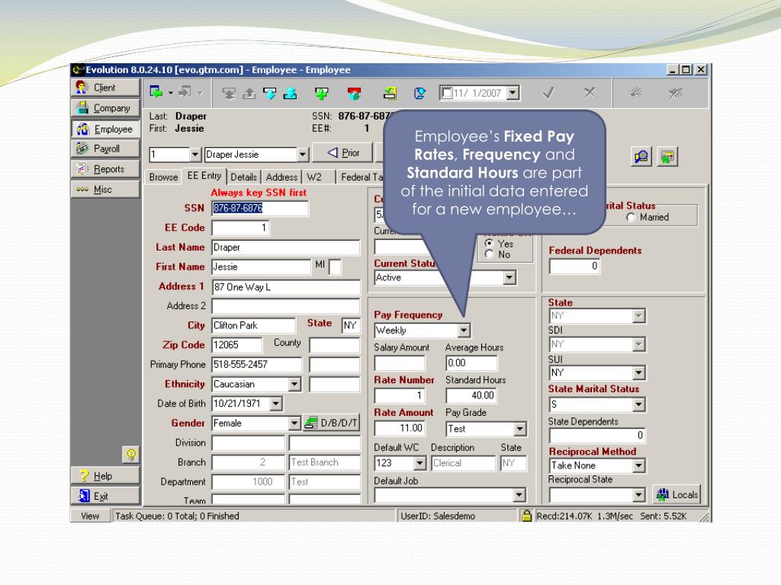781x585 pixels.
Task: Click the Prior employee button
Action: tap(342, 152)
